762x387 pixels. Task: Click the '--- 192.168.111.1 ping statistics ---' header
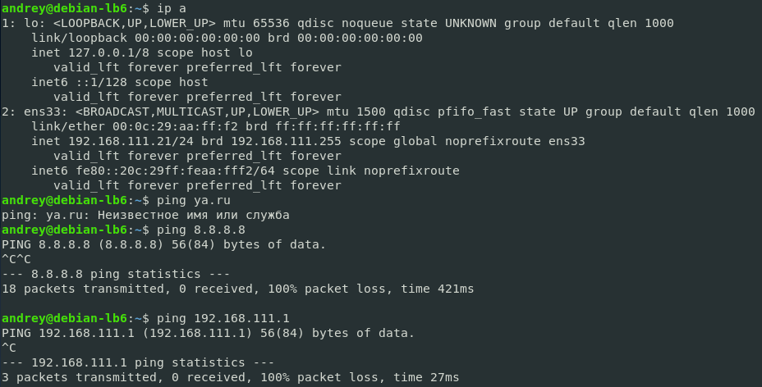click(x=137, y=362)
